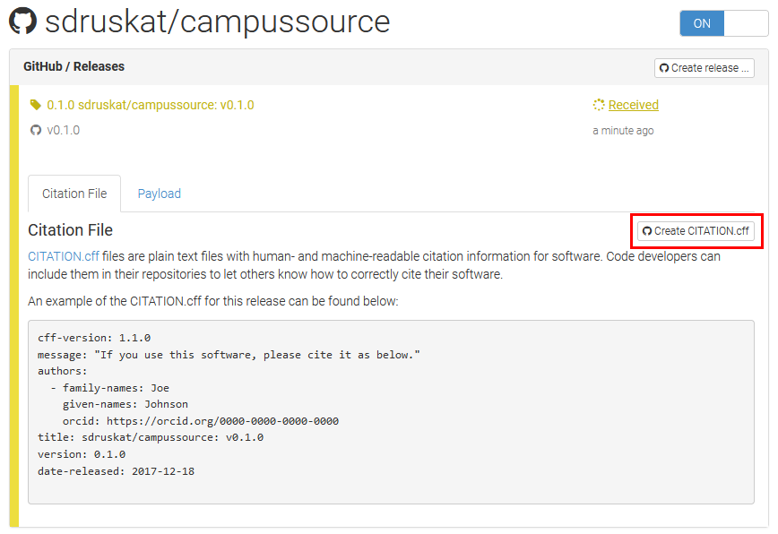Click the orcid URL line in the code block
This screenshot has height=534, width=778.
[201, 421]
